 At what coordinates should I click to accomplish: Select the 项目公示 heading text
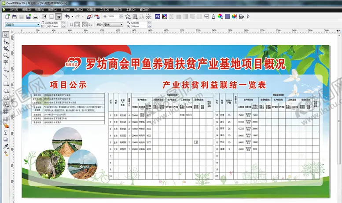click(68, 85)
